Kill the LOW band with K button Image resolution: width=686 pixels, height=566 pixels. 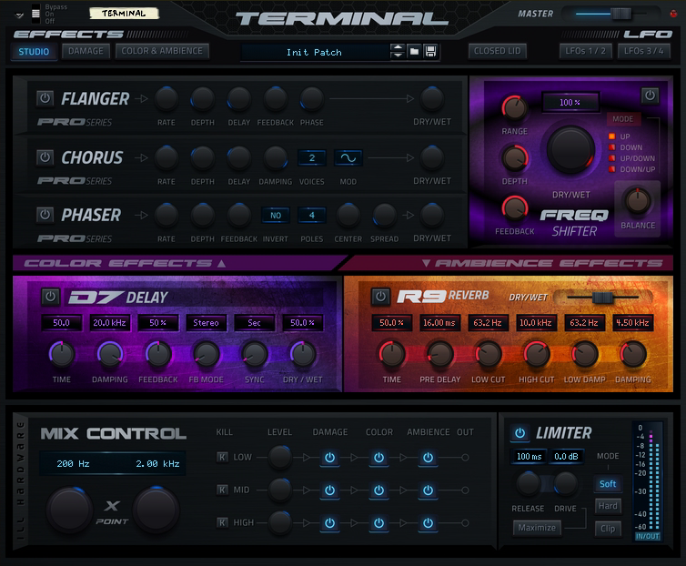pyautogui.click(x=222, y=458)
